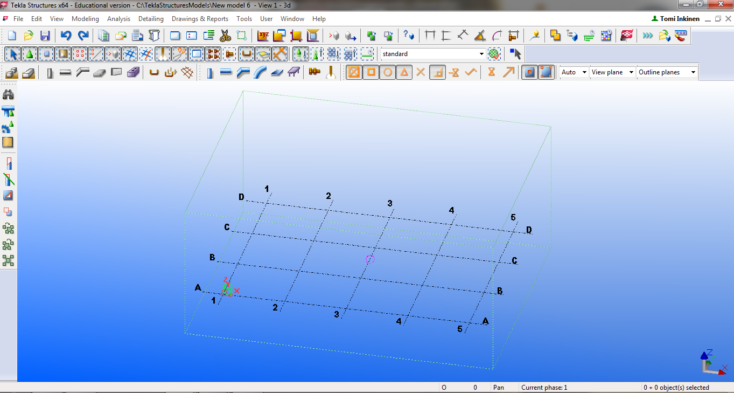Toggle snap to points and grid intersections
Viewport: 734px width, 393px height.
(x=354, y=72)
